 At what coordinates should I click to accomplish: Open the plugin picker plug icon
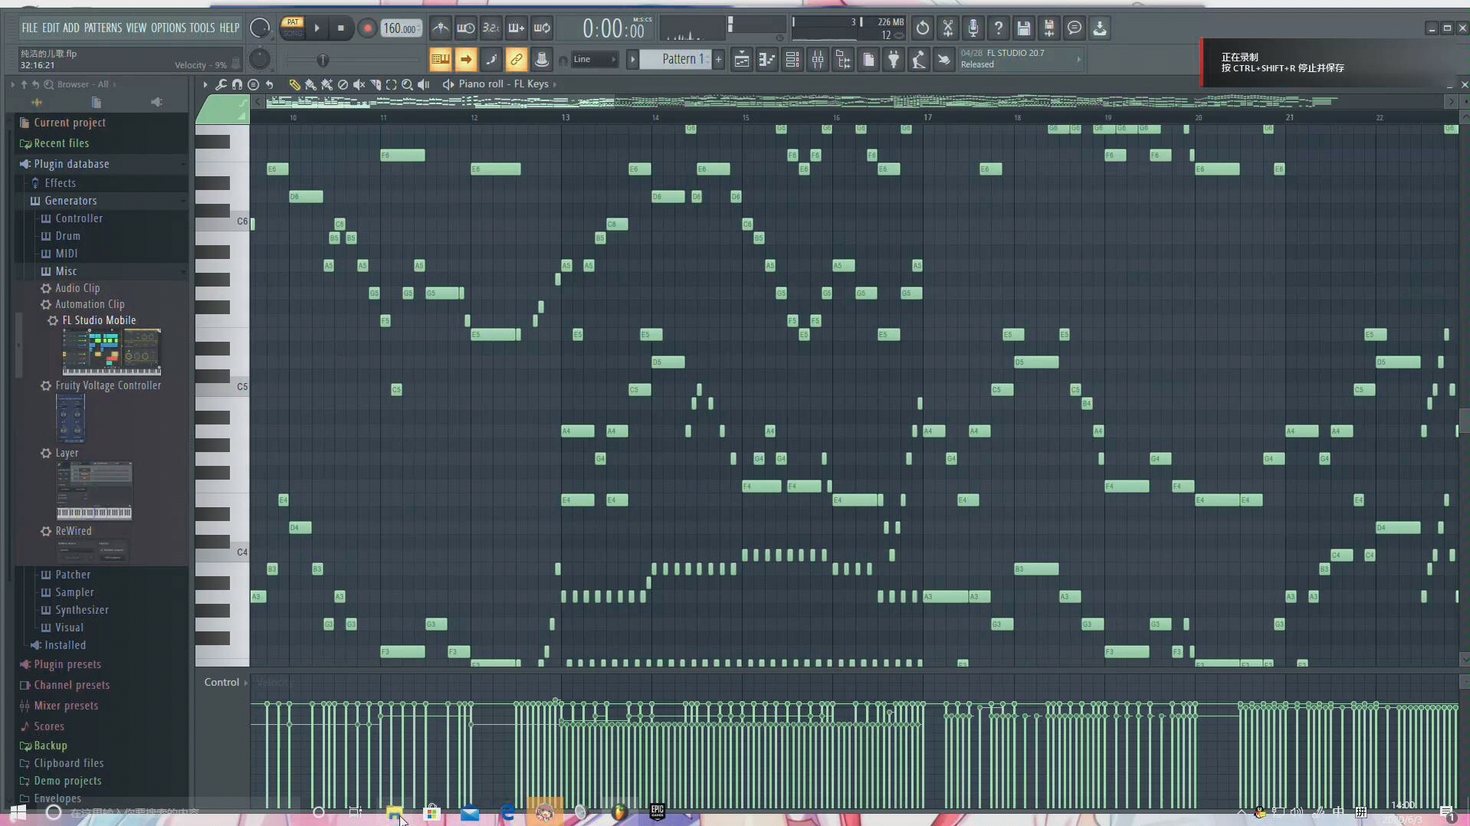pos(894,59)
